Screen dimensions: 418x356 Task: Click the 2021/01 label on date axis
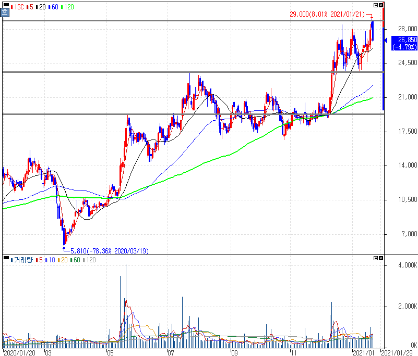[364, 353]
